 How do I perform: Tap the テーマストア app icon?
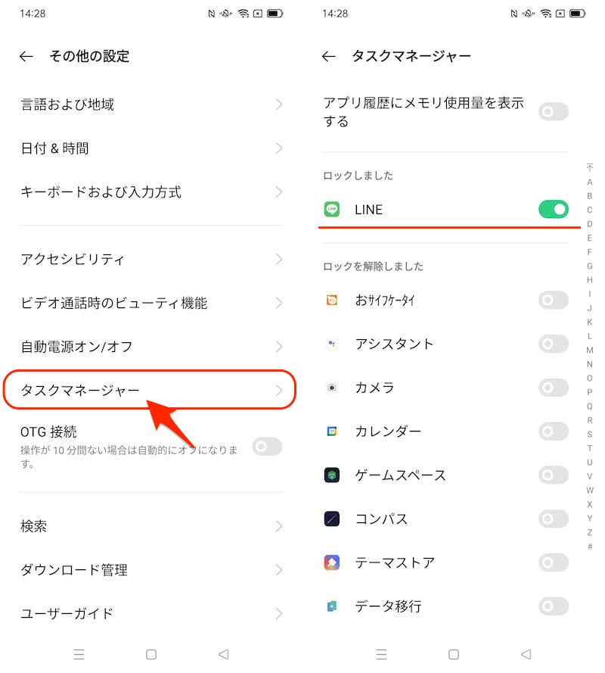331,562
